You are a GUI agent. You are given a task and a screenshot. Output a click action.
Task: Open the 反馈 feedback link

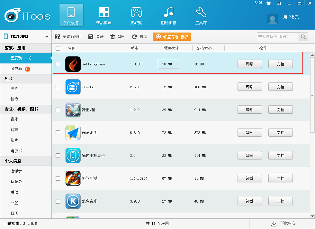(258, 3)
